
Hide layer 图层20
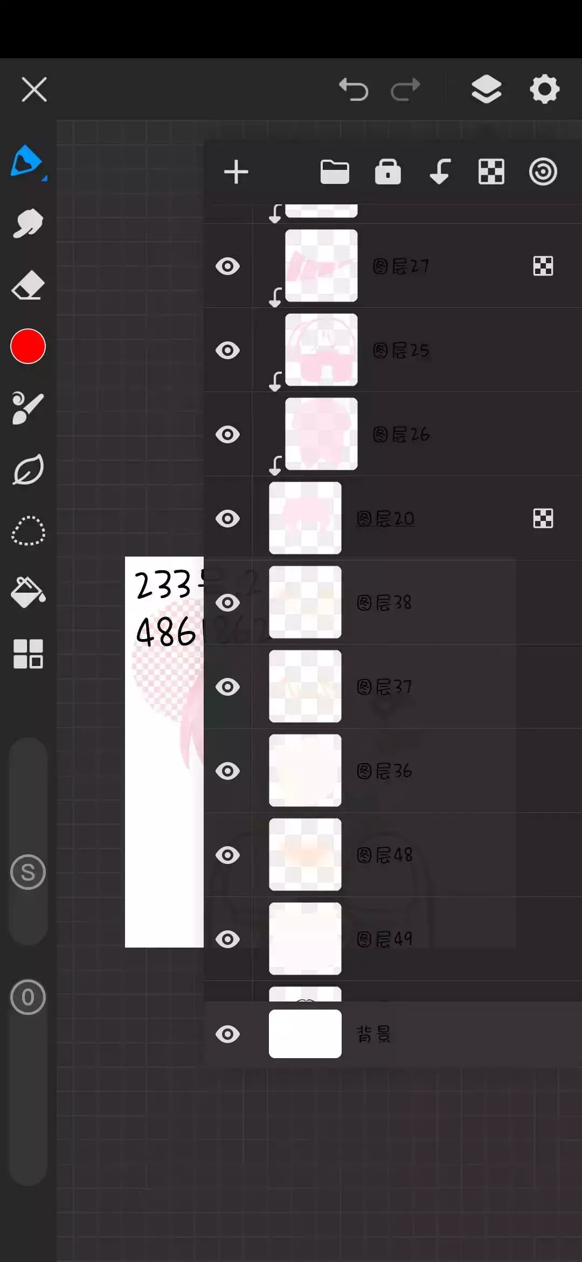[x=228, y=518]
